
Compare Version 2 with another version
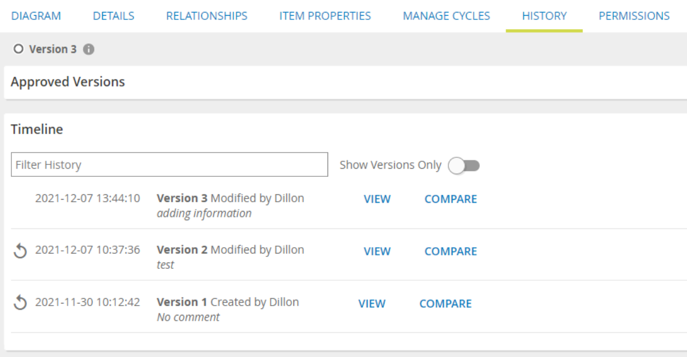[x=450, y=252]
